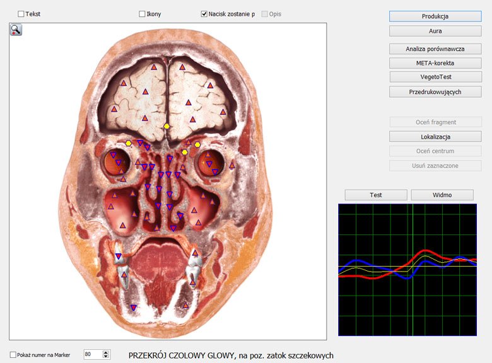This screenshot has width=492, height=363.
Task: Increase marker size with the up arrow
Action: (x=105, y=352)
